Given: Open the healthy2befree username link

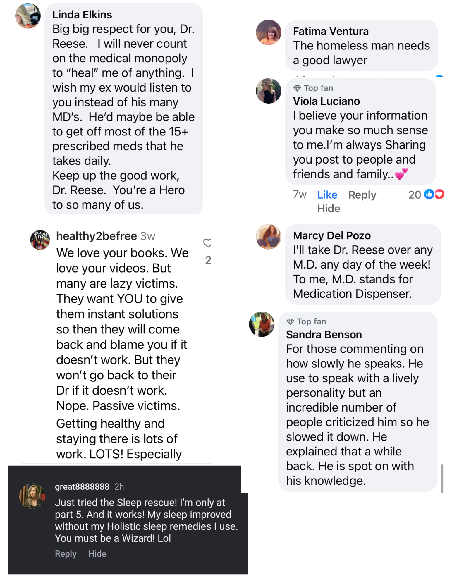Looking at the screenshot, I should pos(96,236).
